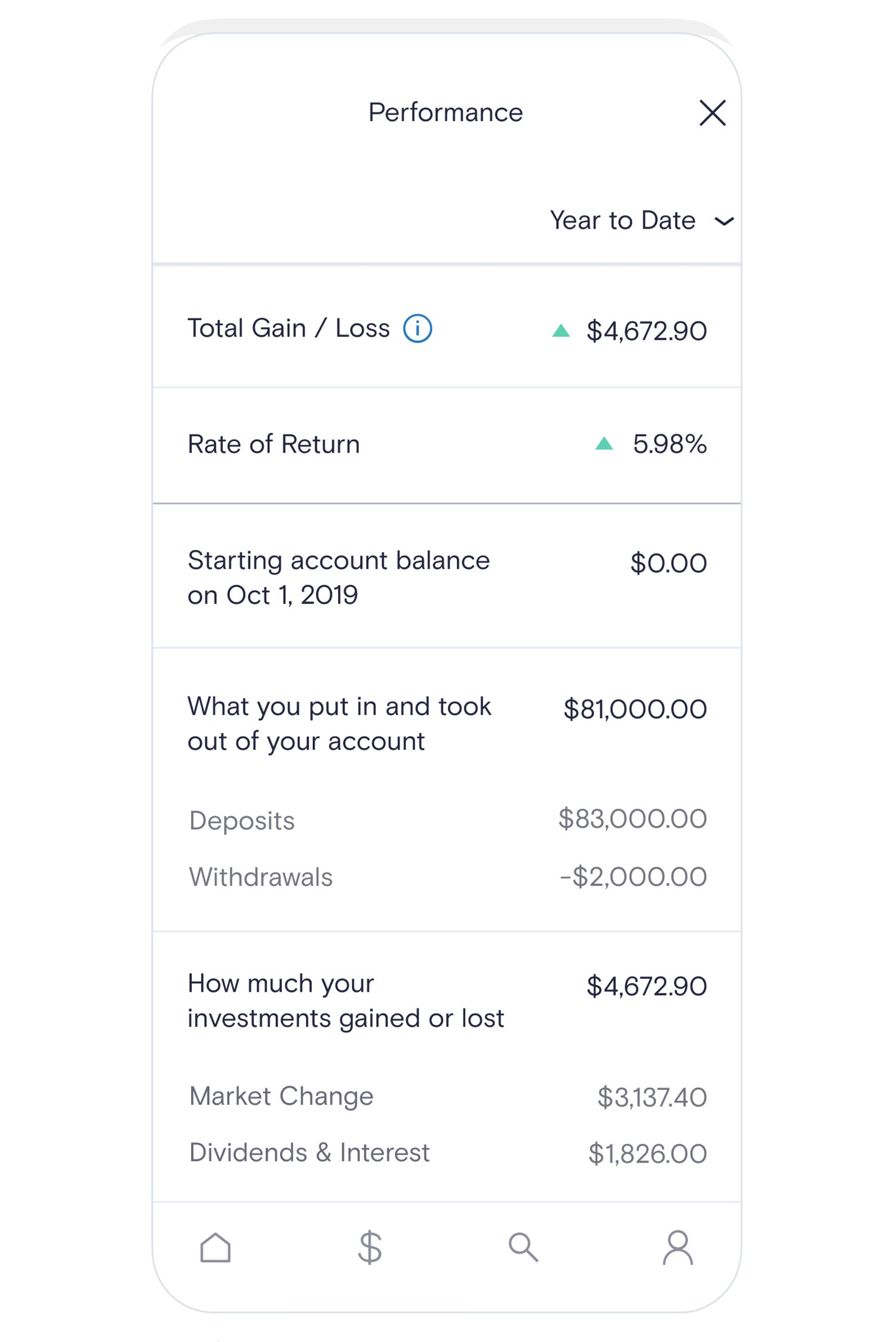
Task: Click the Performance page title
Action: [446, 113]
